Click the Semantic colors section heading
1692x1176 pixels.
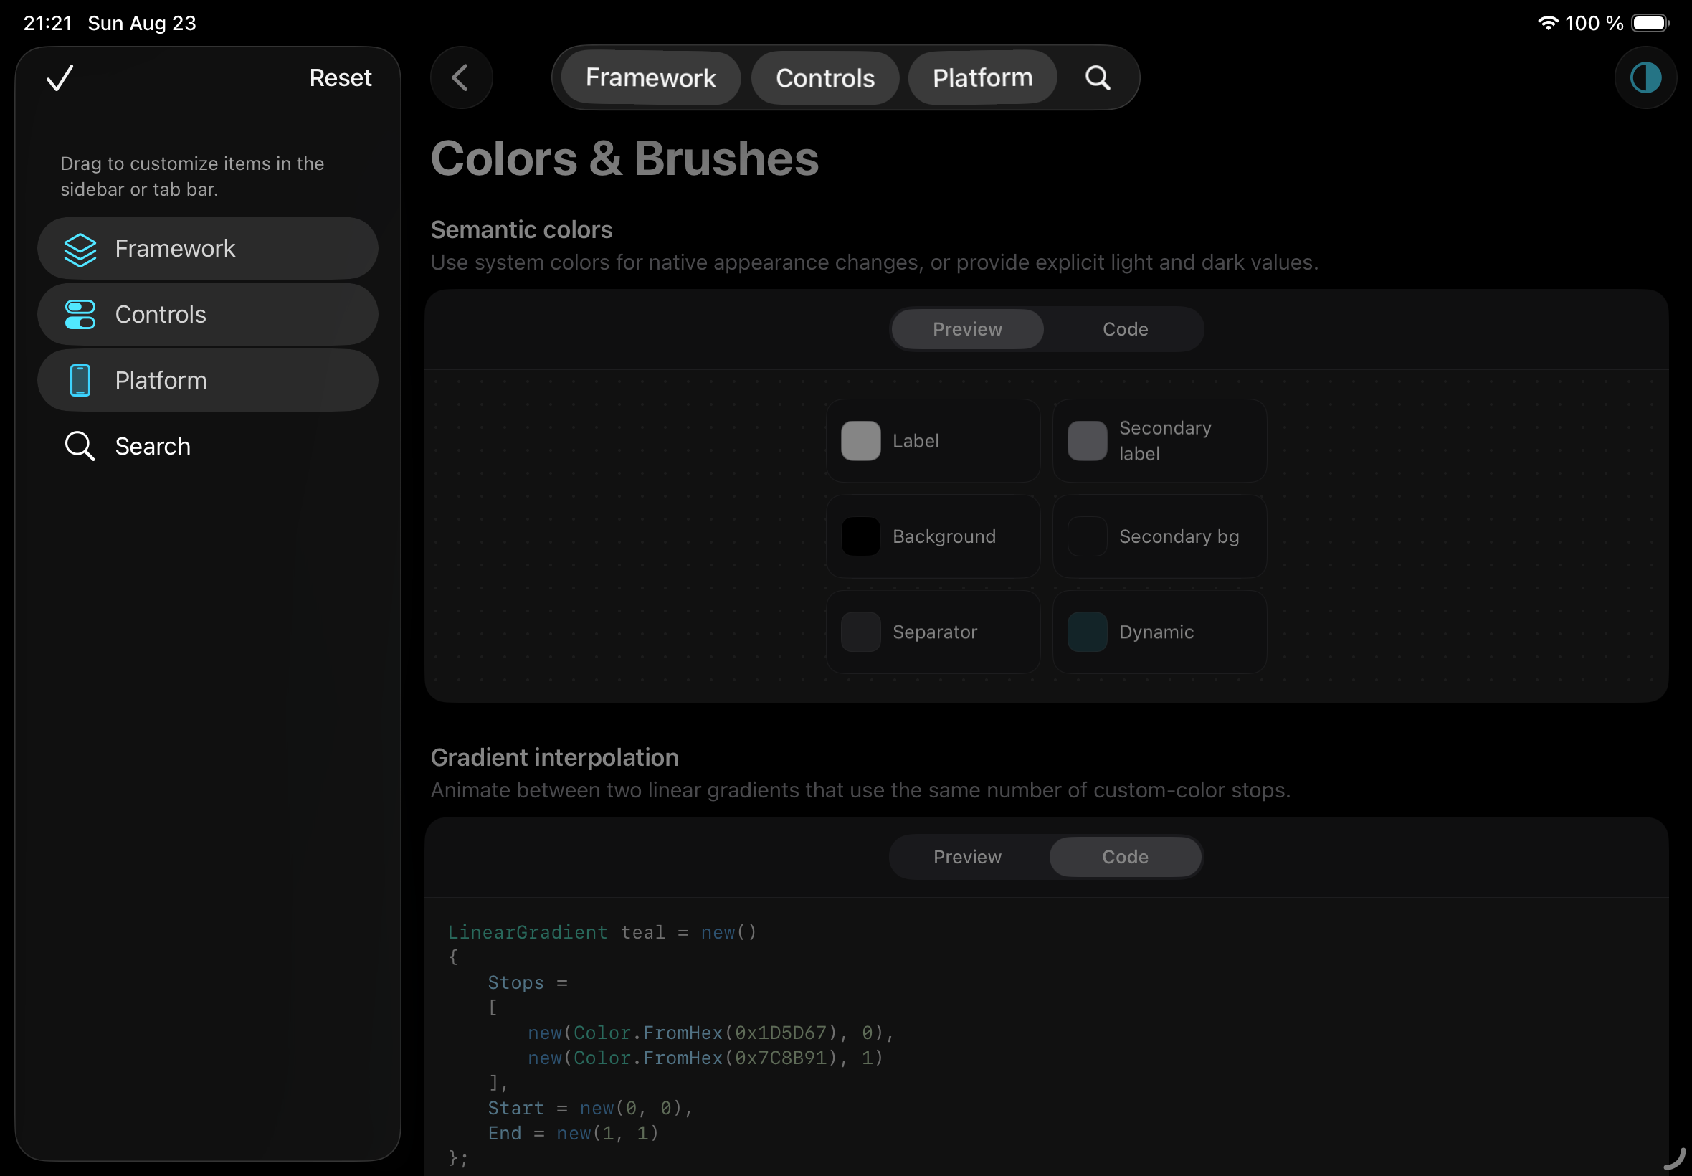click(521, 230)
